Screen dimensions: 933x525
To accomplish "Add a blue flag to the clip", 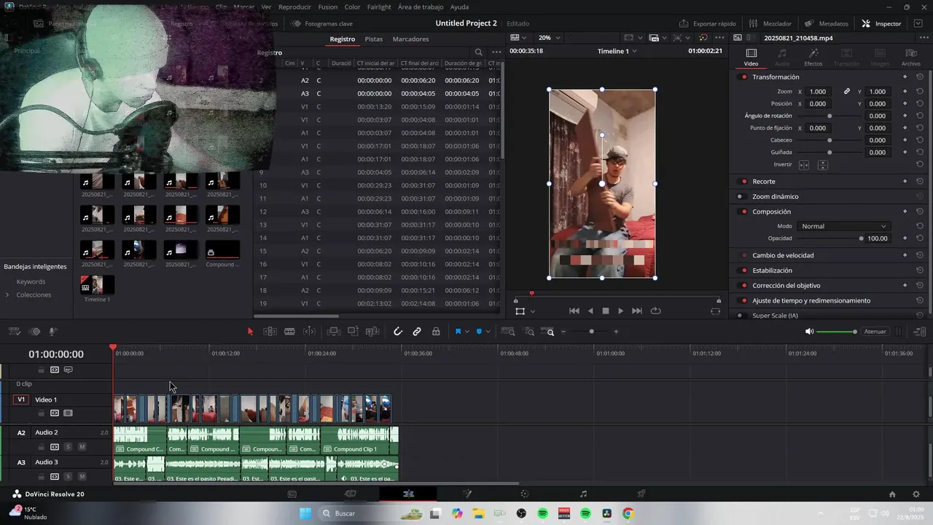I will coord(458,331).
